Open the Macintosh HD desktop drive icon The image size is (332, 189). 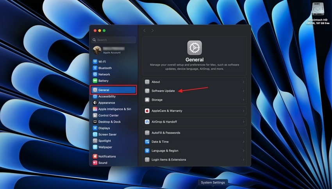coord(318,9)
